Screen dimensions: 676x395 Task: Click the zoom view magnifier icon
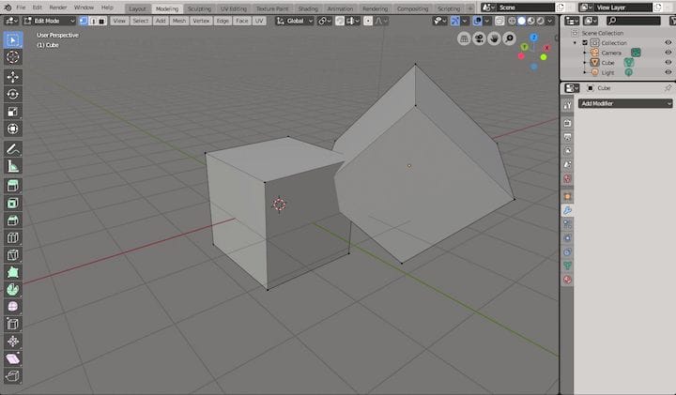[509, 38]
